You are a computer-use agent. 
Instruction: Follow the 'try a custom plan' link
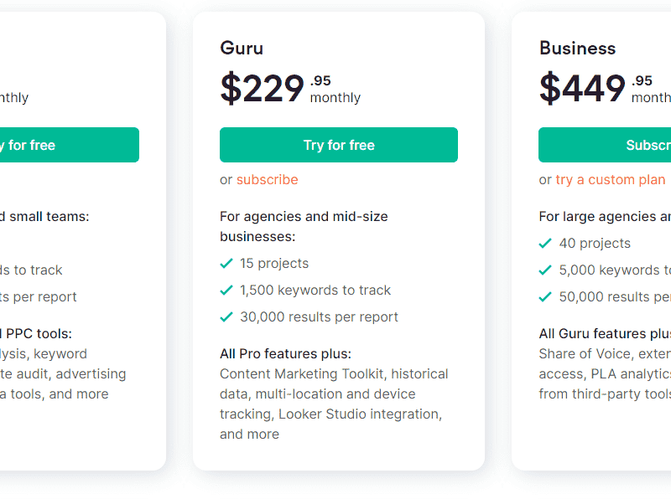[x=610, y=179]
